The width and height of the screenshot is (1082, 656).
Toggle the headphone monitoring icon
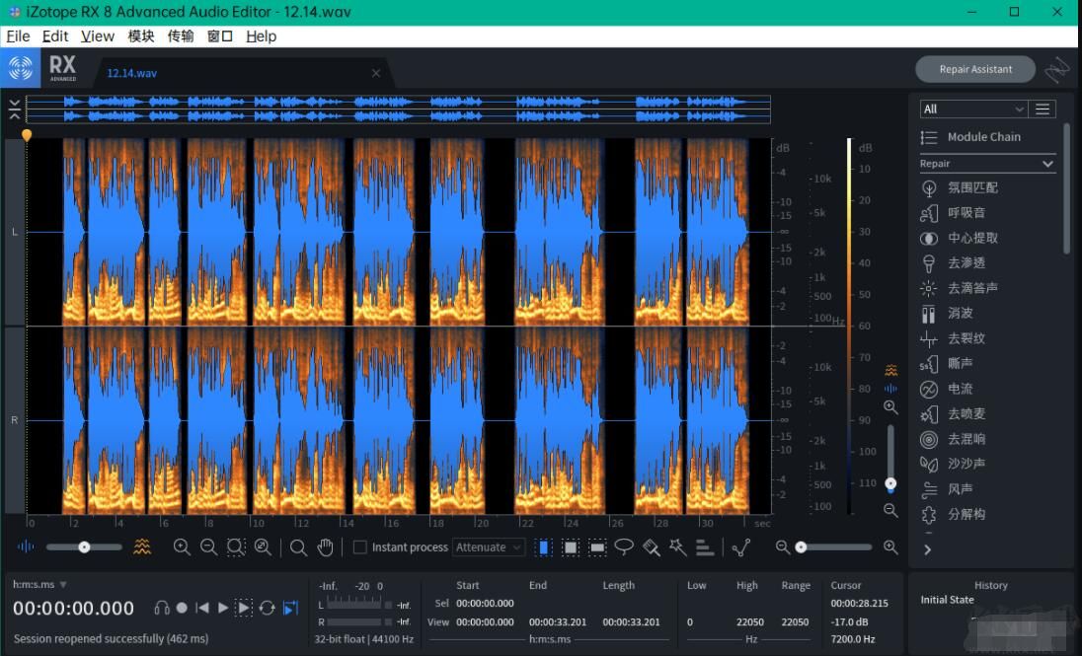(x=161, y=609)
